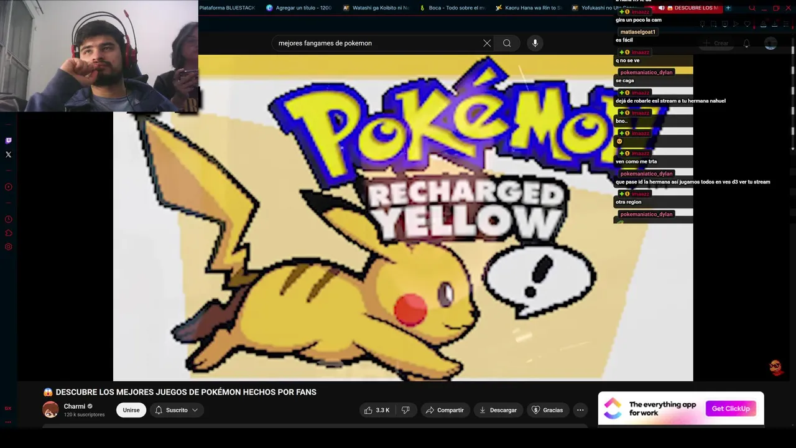Join the channel with Unirse
Image resolution: width=796 pixels, height=448 pixels.
tap(131, 410)
